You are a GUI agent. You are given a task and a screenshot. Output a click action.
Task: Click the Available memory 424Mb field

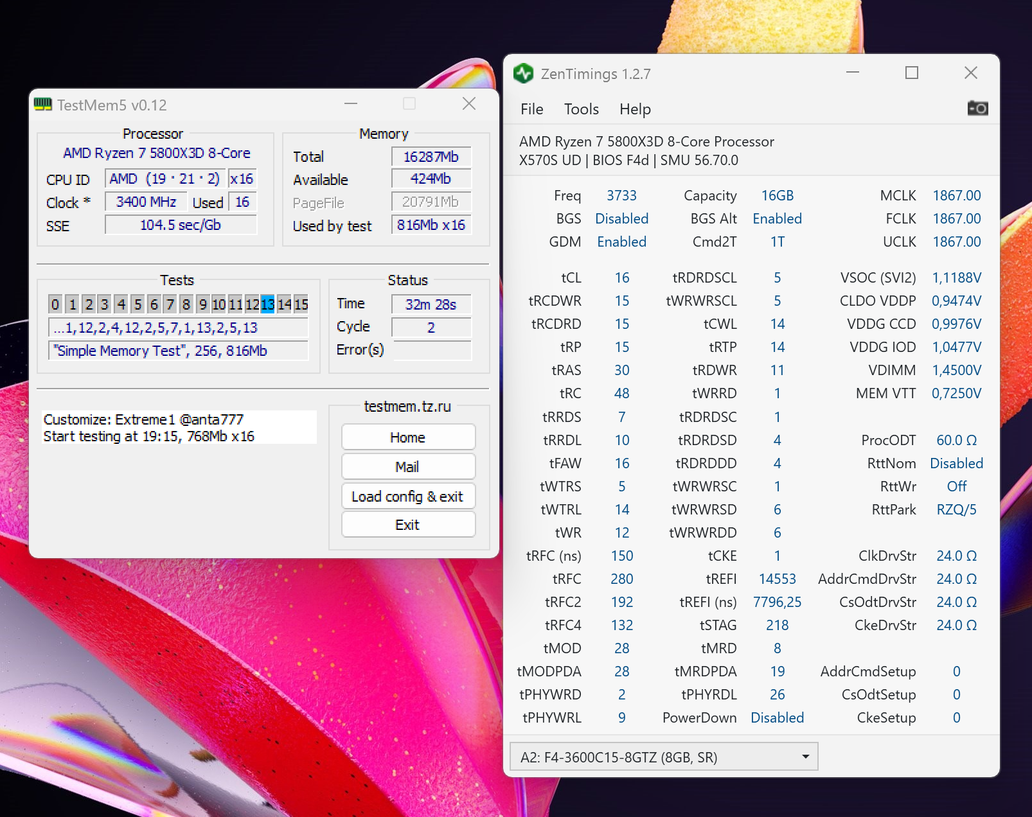[x=431, y=179]
